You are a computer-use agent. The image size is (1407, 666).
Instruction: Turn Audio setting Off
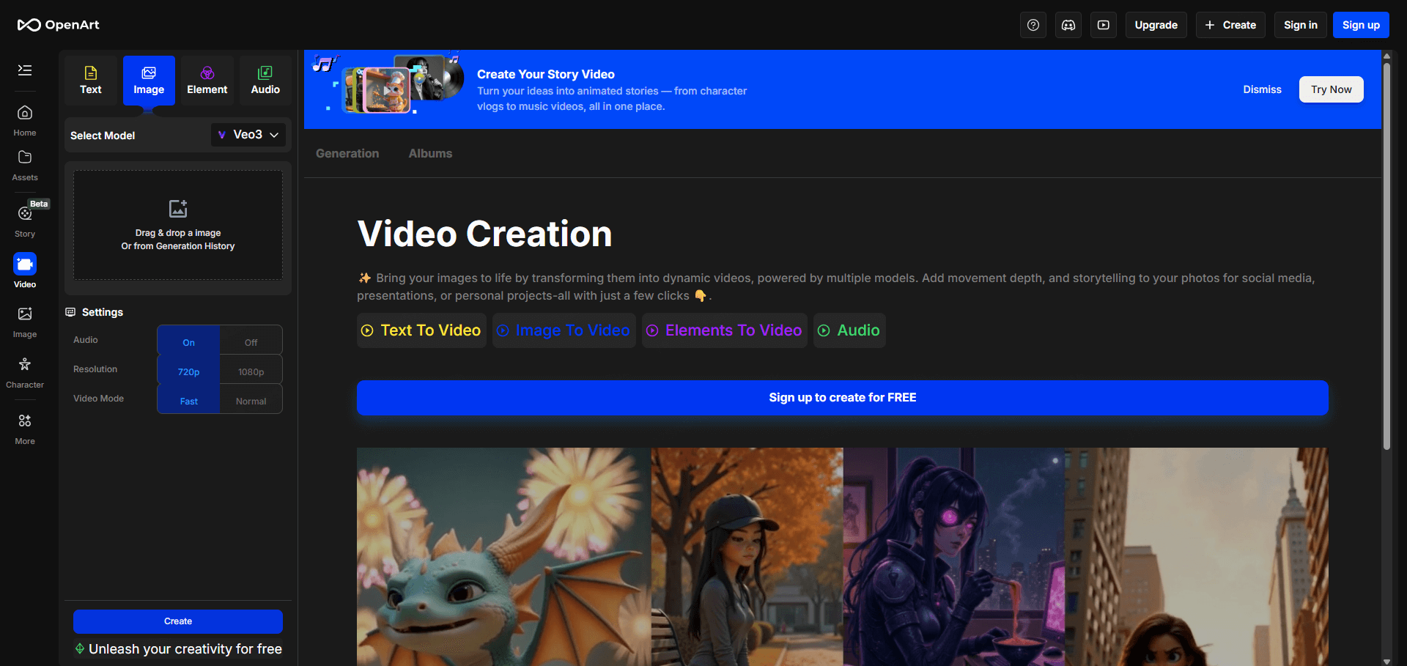point(251,342)
